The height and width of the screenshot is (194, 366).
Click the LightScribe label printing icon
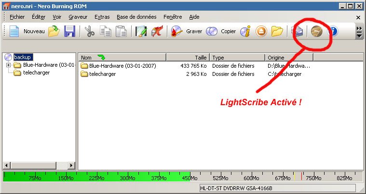(317, 31)
